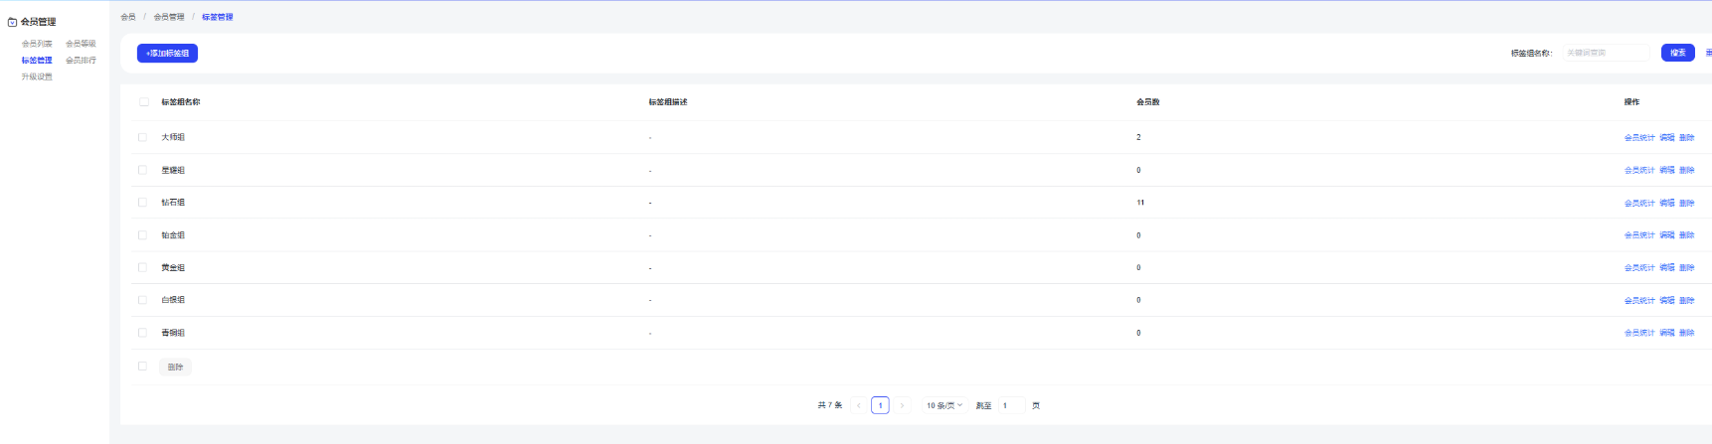1712x444 pixels.
Task: Click the 会员管理 sidebar section icon
Action: 12,22
